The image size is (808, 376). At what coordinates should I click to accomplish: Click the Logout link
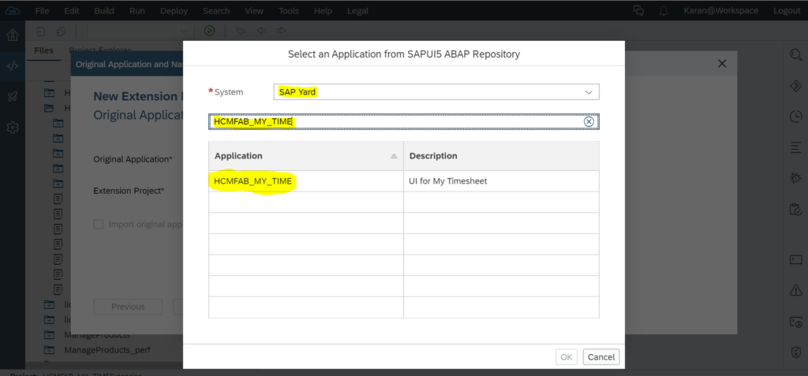click(x=787, y=11)
